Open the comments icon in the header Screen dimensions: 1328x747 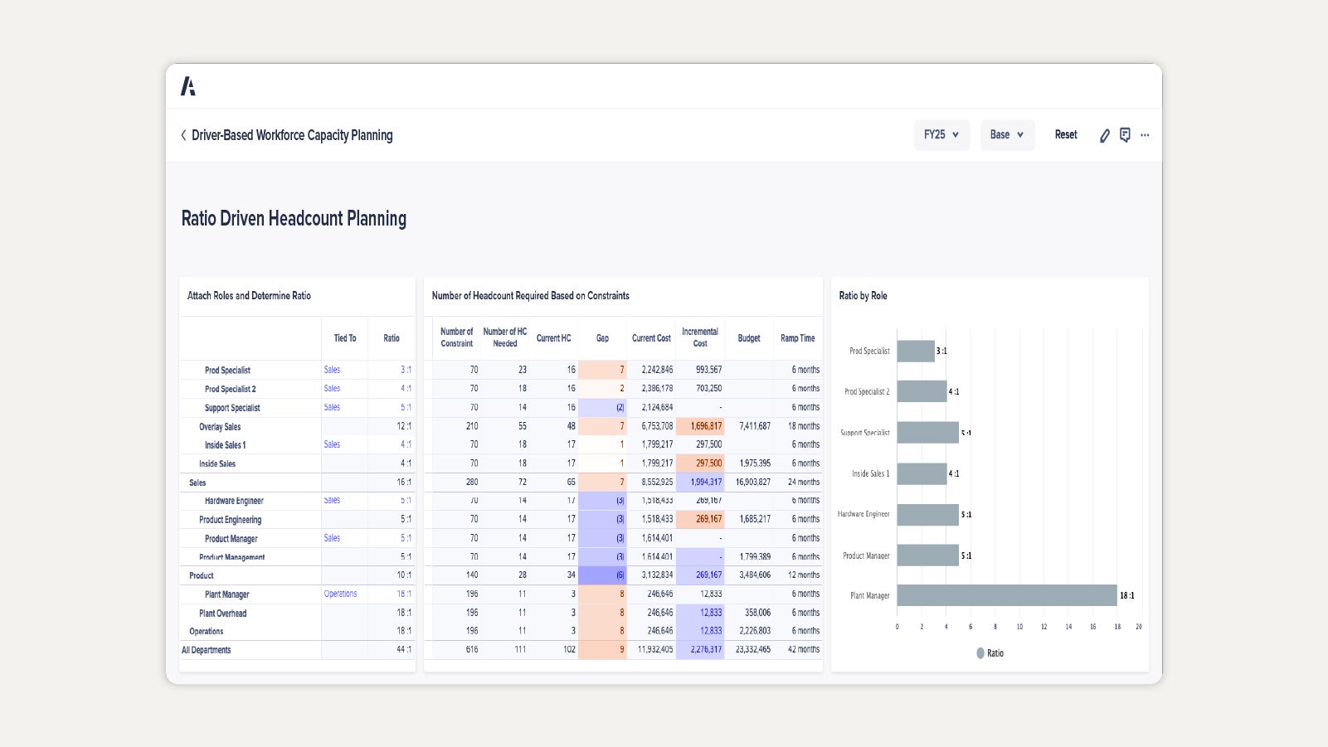(1125, 135)
